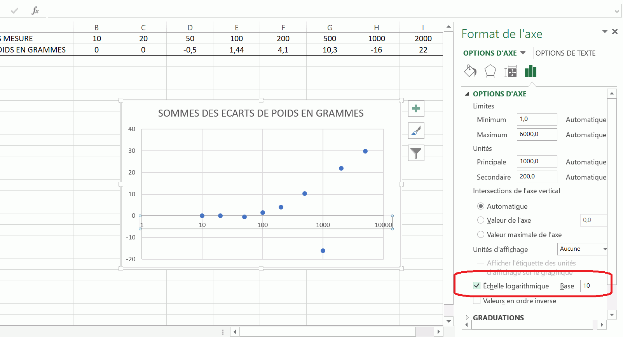The height and width of the screenshot is (337, 623).
Task: Select the cell containing 1000
Action: point(377,38)
